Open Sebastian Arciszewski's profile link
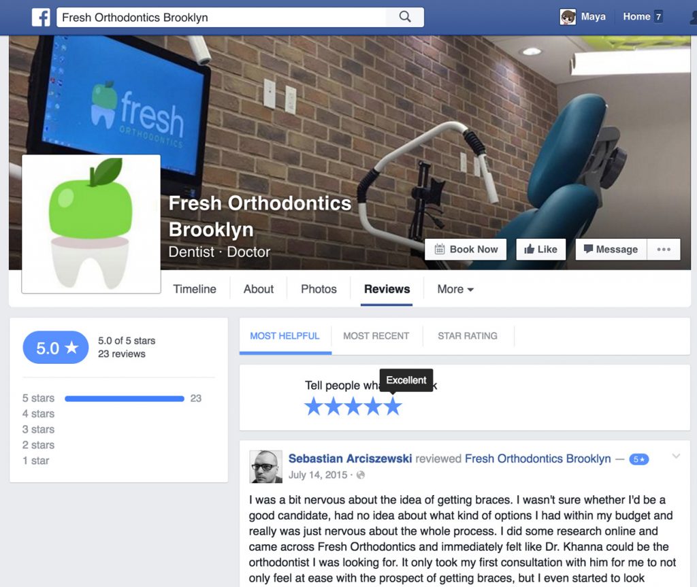Screen dimensions: 697x587 coord(351,458)
